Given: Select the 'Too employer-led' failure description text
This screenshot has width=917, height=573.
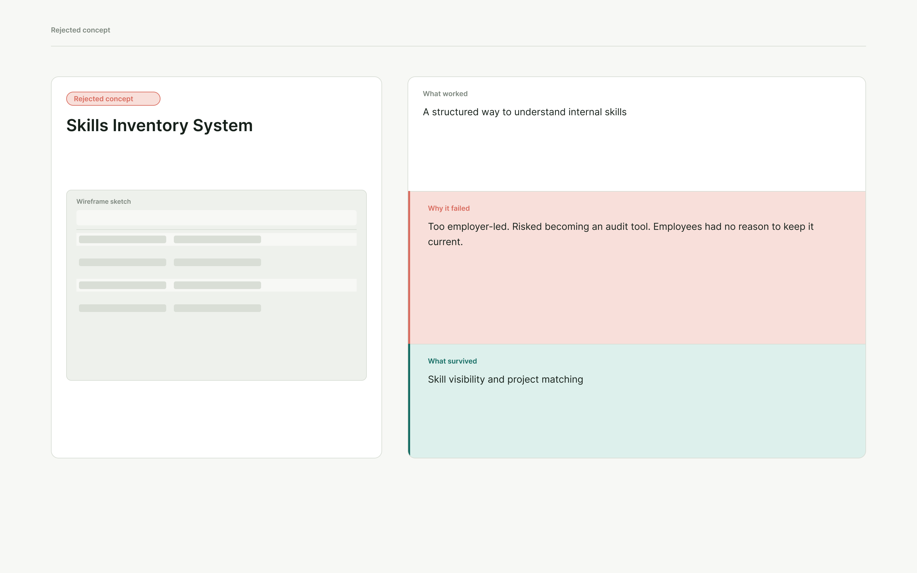Looking at the screenshot, I should (x=621, y=234).
